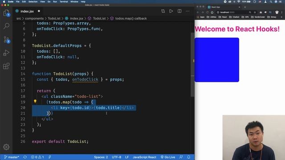Open a new browser tab

(245, 7)
